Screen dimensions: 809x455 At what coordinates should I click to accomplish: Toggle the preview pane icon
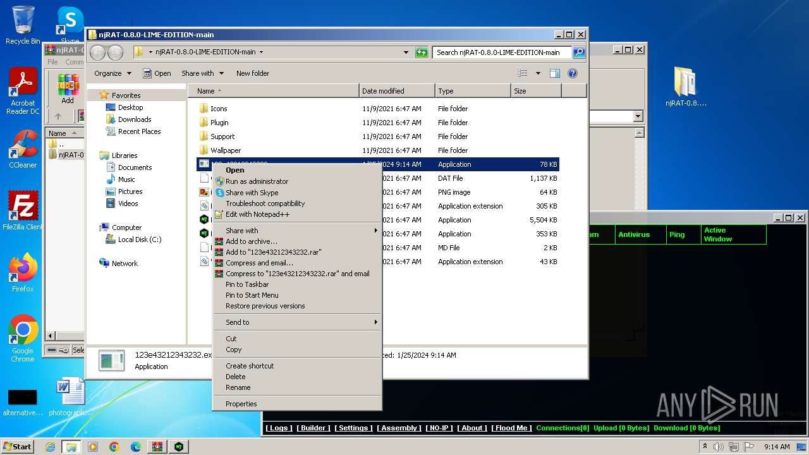(x=554, y=73)
